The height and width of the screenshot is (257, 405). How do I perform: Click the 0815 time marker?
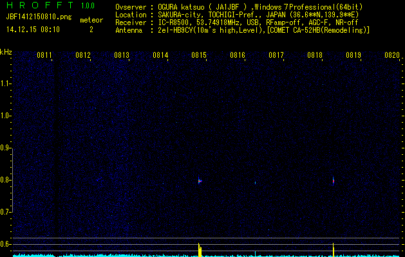199,55
